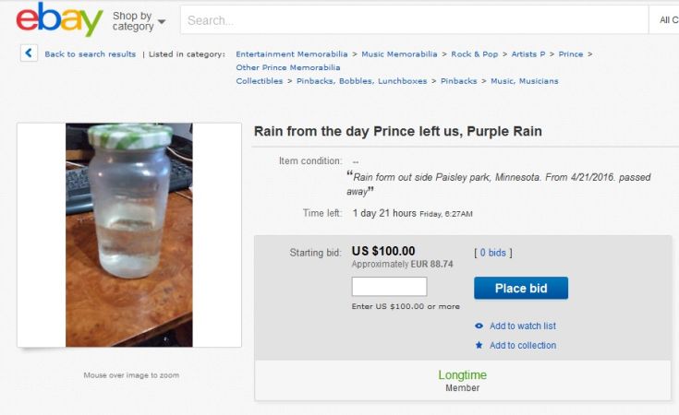Open Pinbacks, Bobbles, Lunchboxes category
Screen dimensions: 679x415
tap(362, 81)
